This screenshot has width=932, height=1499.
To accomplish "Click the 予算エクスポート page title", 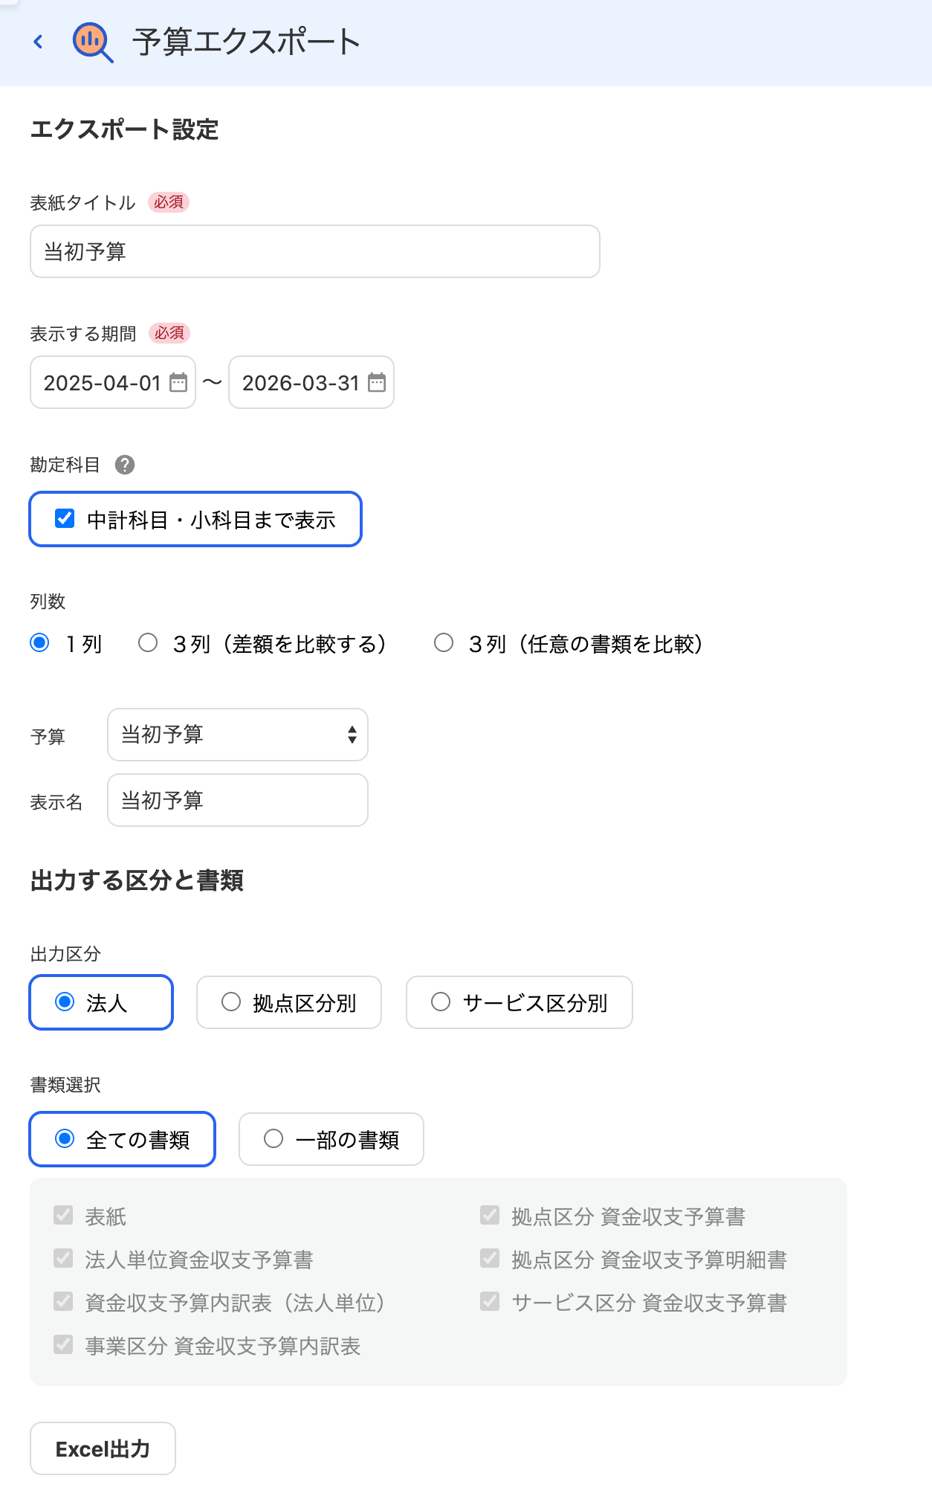I will [247, 42].
